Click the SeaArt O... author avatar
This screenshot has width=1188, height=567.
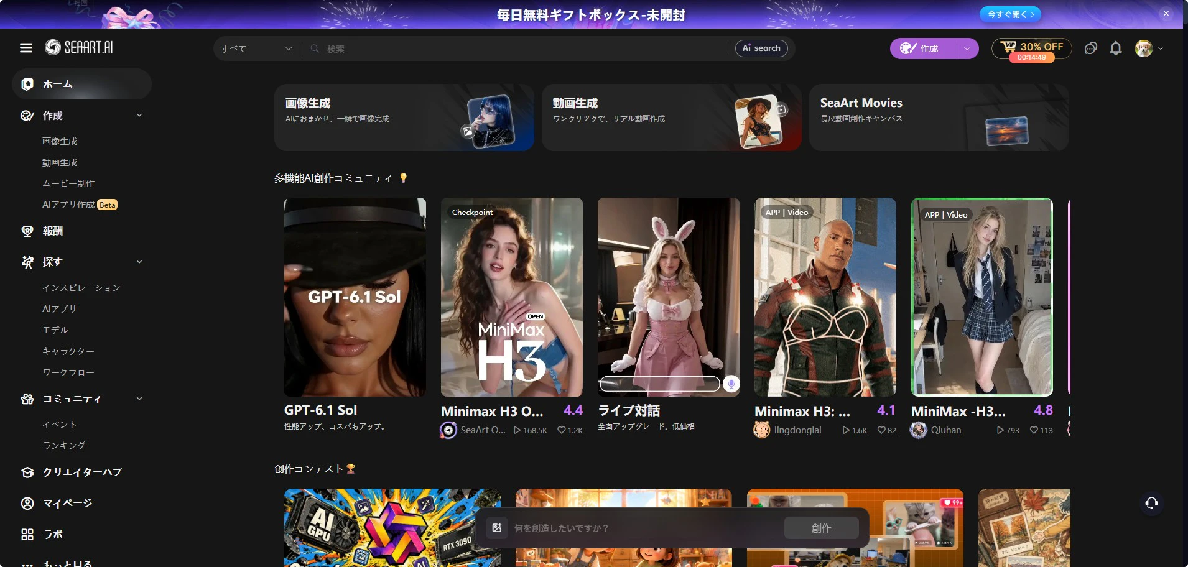pos(448,430)
